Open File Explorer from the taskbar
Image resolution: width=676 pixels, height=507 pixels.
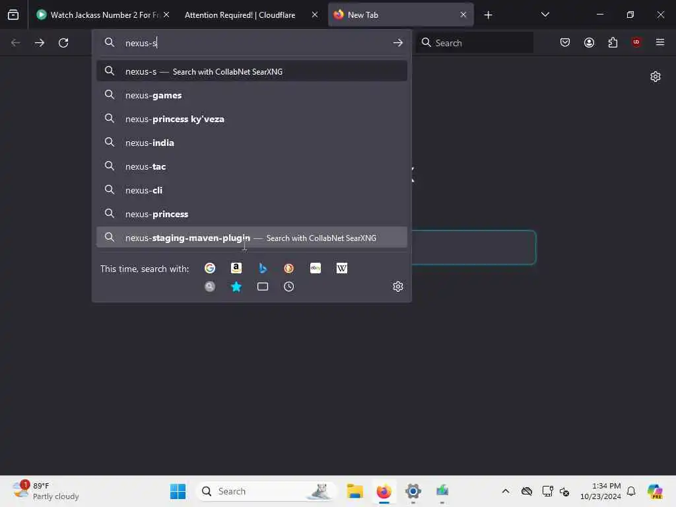pyautogui.click(x=355, y=491)
